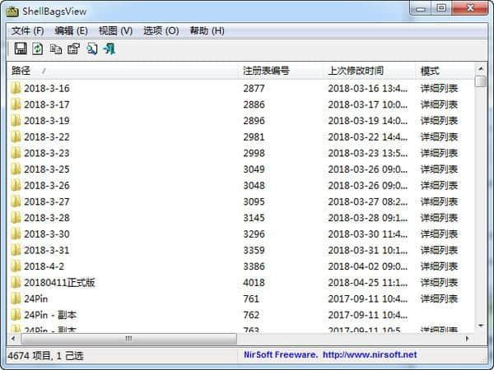This screenshot has width=494, height=370.
Task: Select the row named 24Pin
Action: 241,299
